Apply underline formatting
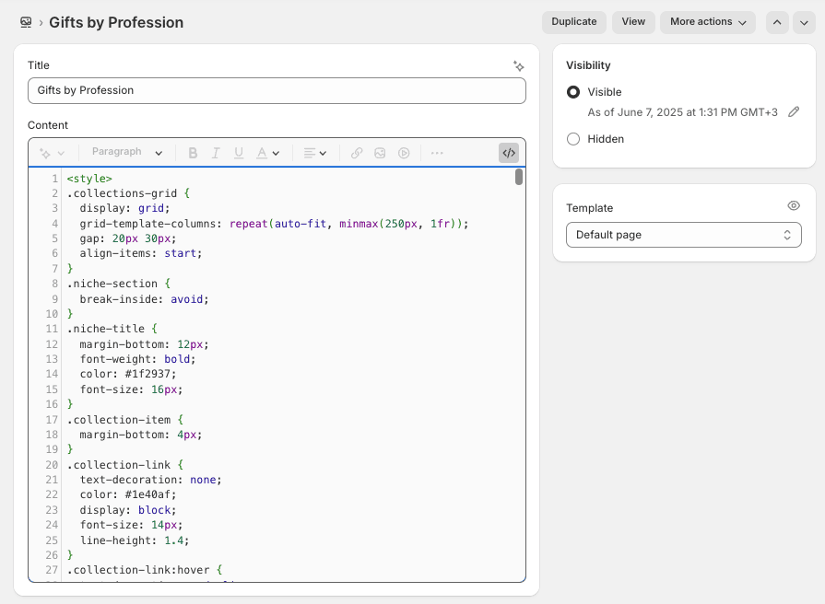 point(239,153)
